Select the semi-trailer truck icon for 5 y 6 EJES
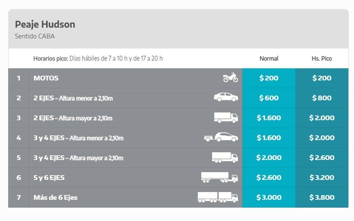The width and height of the screenshot is (354, 221). pyautogui.click(x=219, y=177)
